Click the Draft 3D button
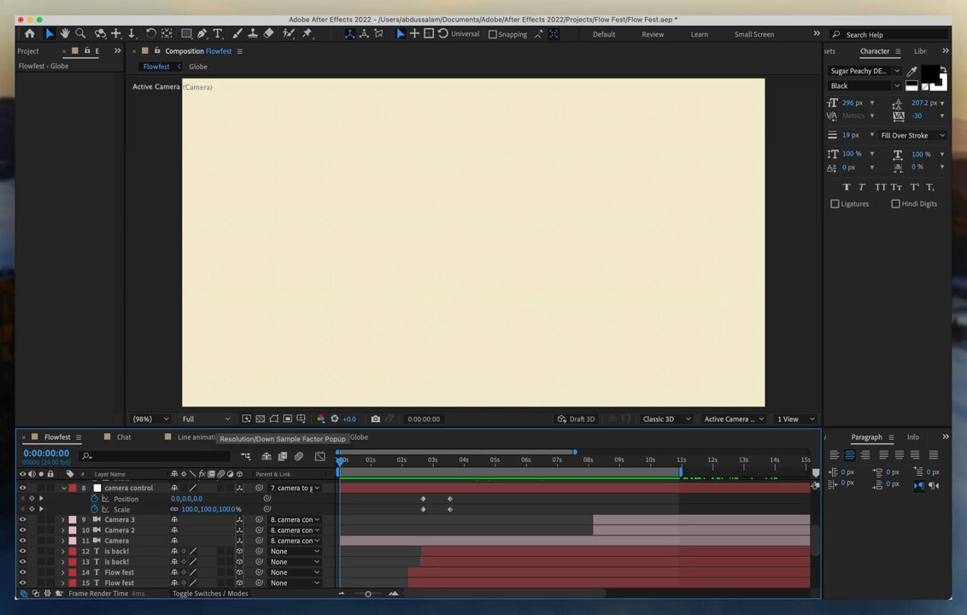This screenshot has width=967, height=615. pyautogui.click(x=576, y=419)
